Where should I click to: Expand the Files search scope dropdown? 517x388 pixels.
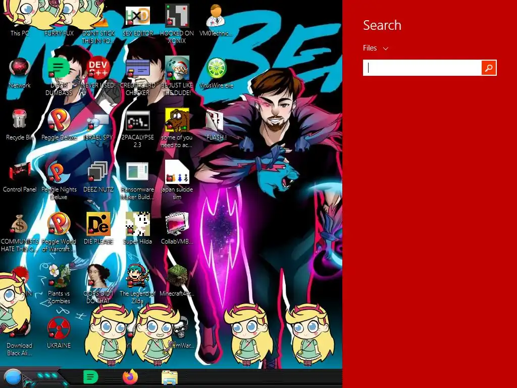click(376, 48)
